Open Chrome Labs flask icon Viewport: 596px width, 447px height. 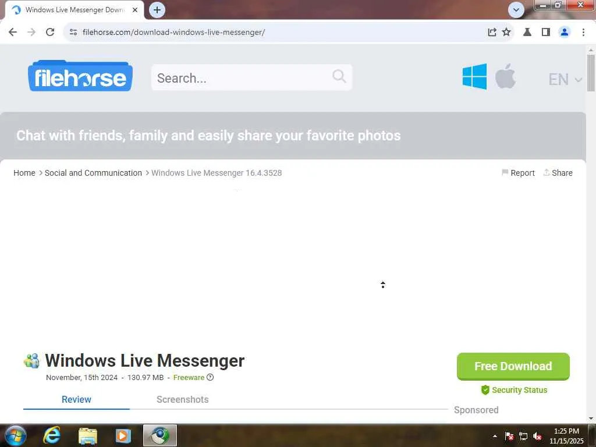tap(527, 33)
